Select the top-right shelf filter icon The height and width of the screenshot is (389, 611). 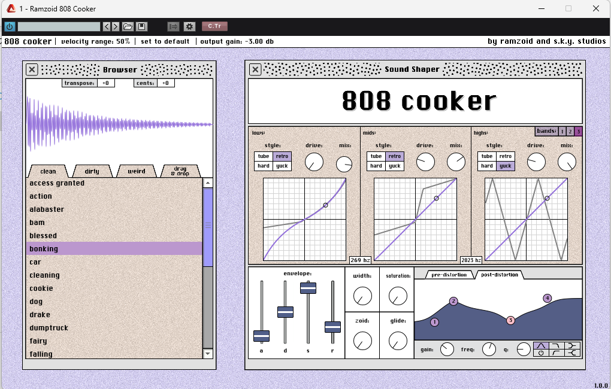coord(572,346)
